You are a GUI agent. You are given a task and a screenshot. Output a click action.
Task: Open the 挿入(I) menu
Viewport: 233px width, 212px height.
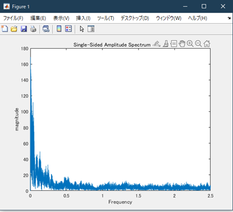point(83,18)
